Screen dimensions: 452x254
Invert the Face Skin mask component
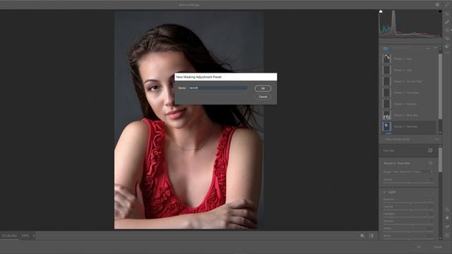coord(430,150)
